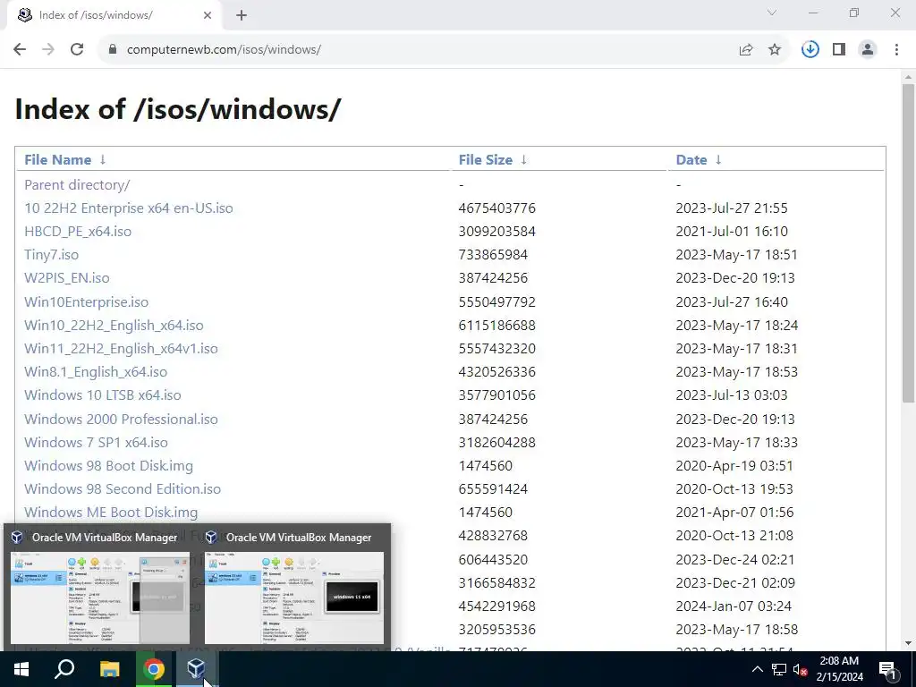Screen dimensions: 916x687
Task: Open the Tiny7.iso link
Action: pyautogui.click(x=51, y=255)
